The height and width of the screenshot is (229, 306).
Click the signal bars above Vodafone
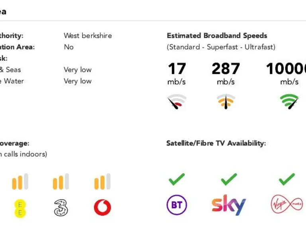click(x=102, y=182)
